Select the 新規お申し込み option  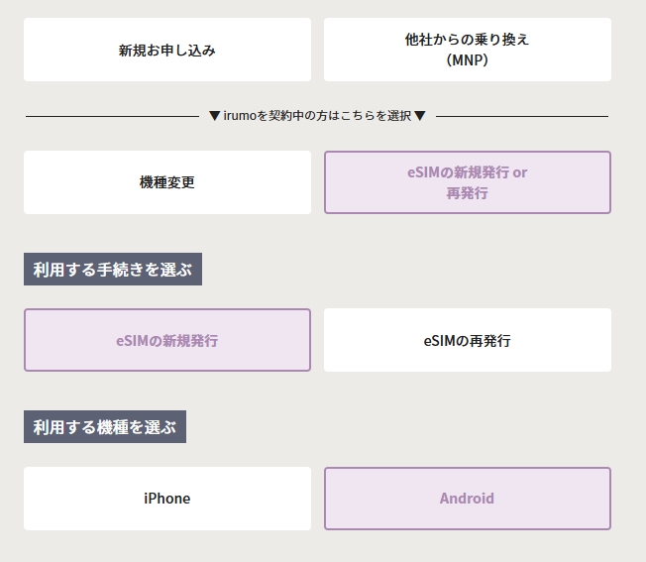pyautogui.click(x=167, y=50)
